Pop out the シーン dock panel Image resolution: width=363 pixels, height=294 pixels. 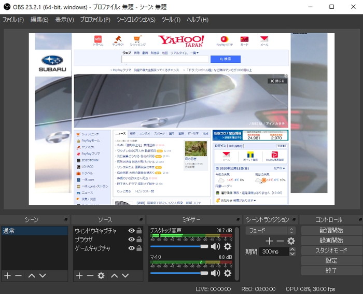[66, 219]
